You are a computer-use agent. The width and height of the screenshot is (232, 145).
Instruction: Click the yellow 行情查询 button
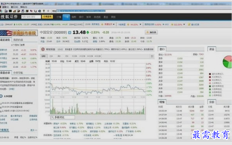[48, 17]
